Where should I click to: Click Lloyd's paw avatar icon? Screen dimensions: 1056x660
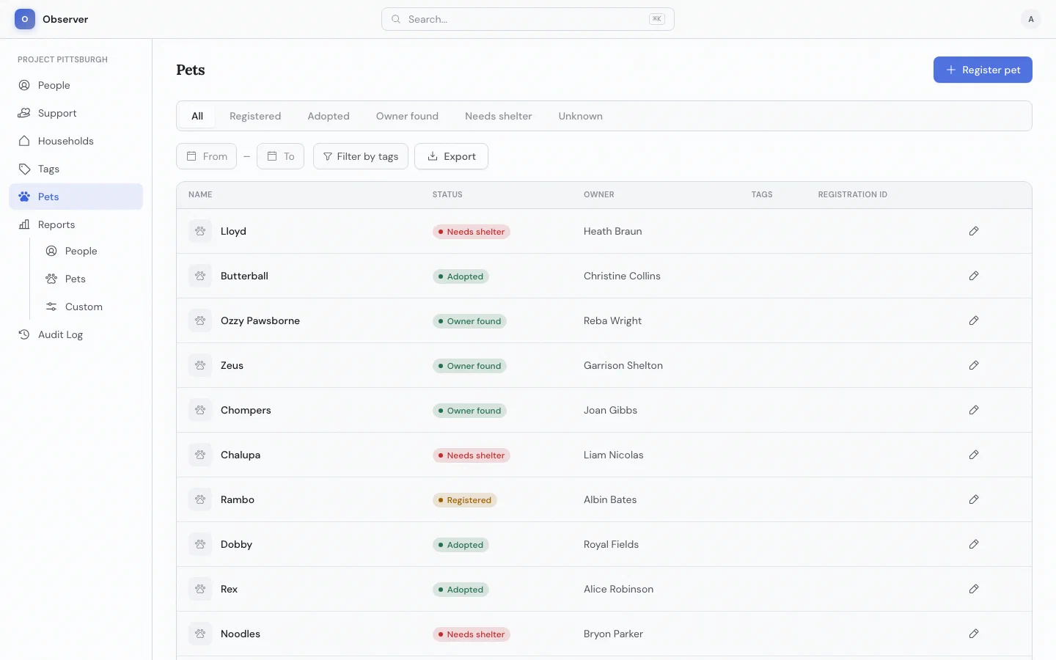coord(200,231)
